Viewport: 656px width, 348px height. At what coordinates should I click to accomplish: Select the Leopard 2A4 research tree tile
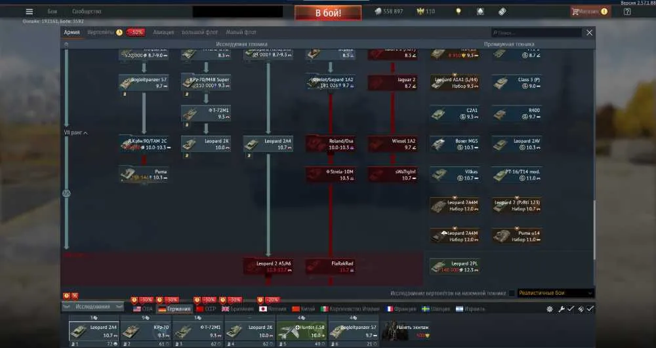[268, 144]
